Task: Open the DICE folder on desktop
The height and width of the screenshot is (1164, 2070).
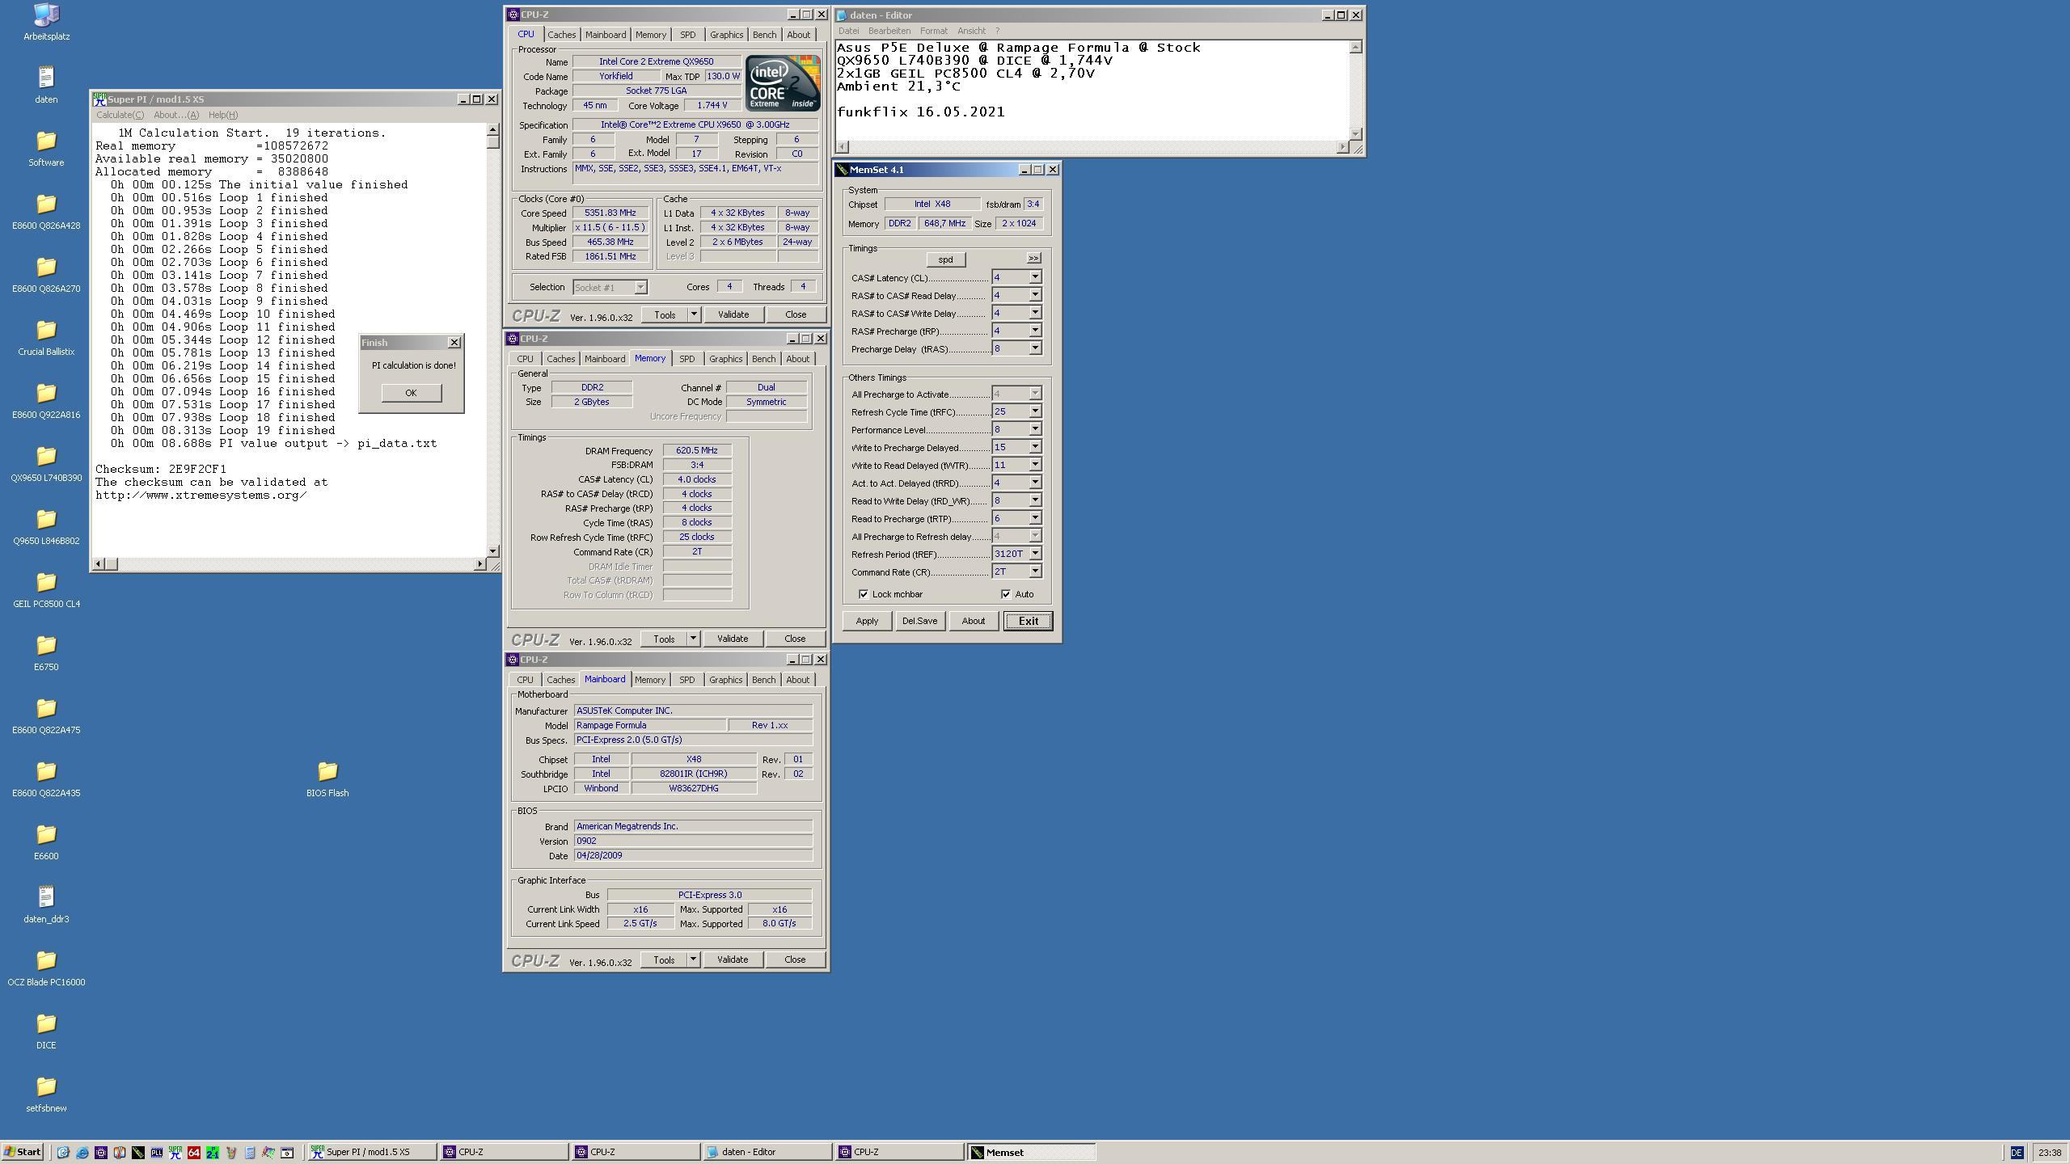Action: click(x=46, y=1031)
